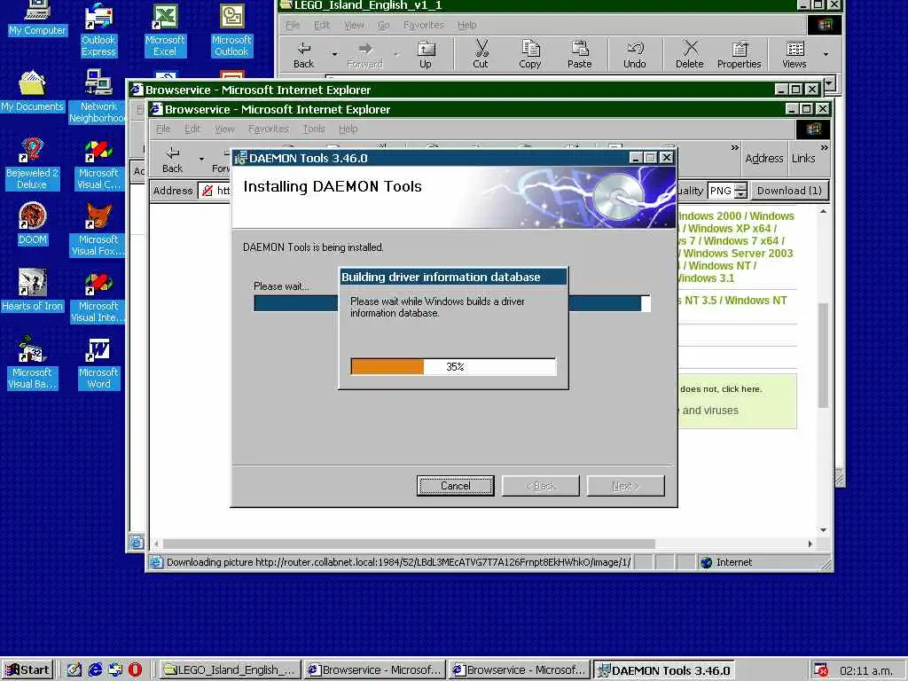Launch Microsoft Visual C++ shortcut
This screenshot has width=908, height=681.
click(98, 165)
